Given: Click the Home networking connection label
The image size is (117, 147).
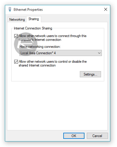Looking at the screenshot, I should coord(40,47).
